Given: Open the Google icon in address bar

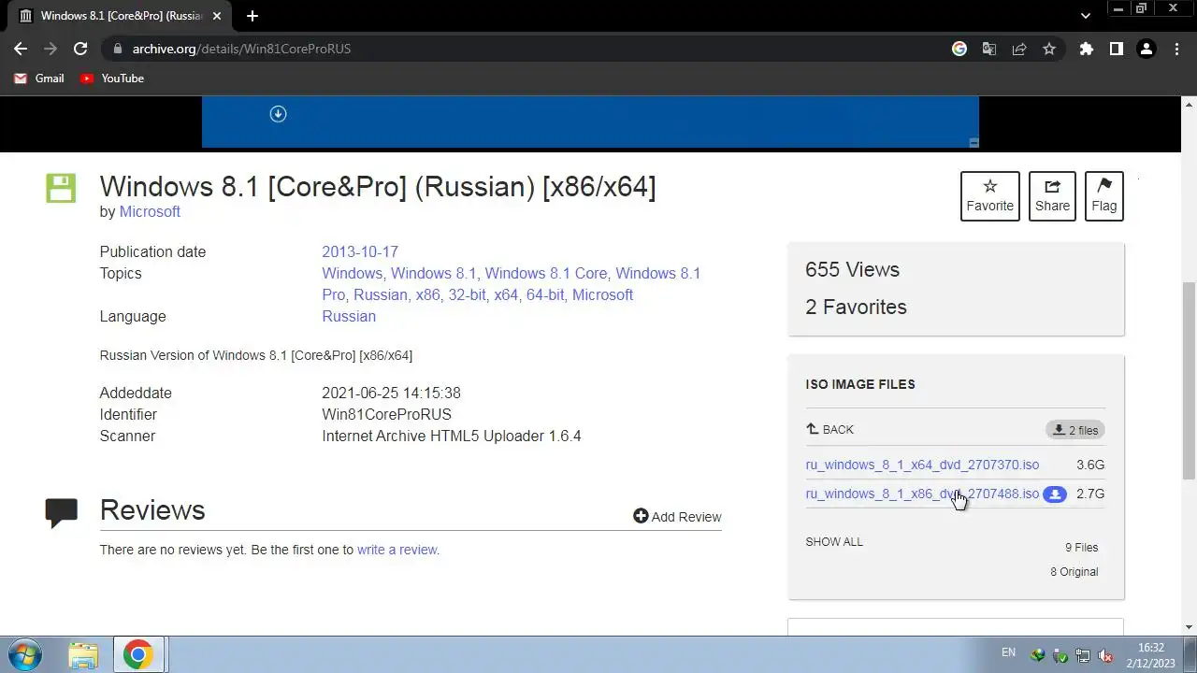Looking at the screenshot, I should pos(959,49).
